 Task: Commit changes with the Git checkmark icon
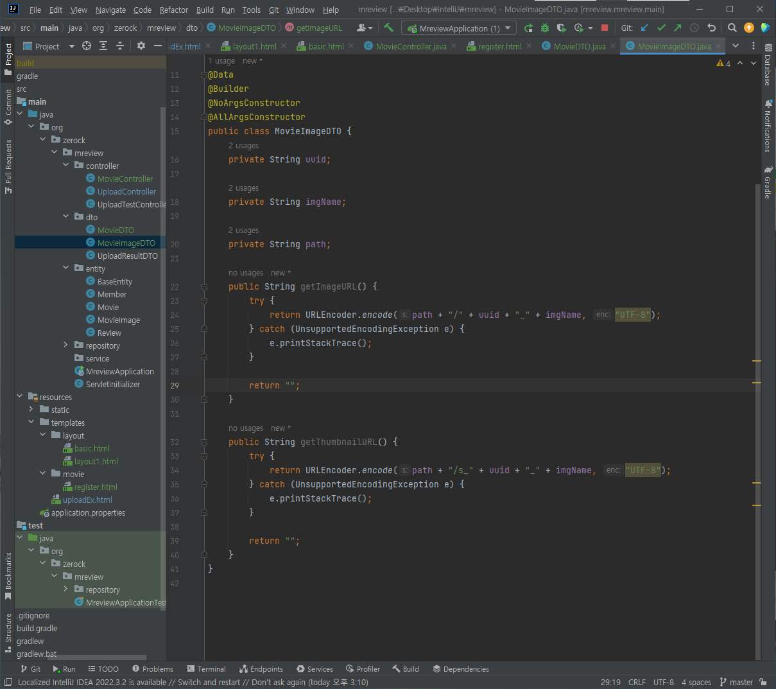[x=661, y=28]
